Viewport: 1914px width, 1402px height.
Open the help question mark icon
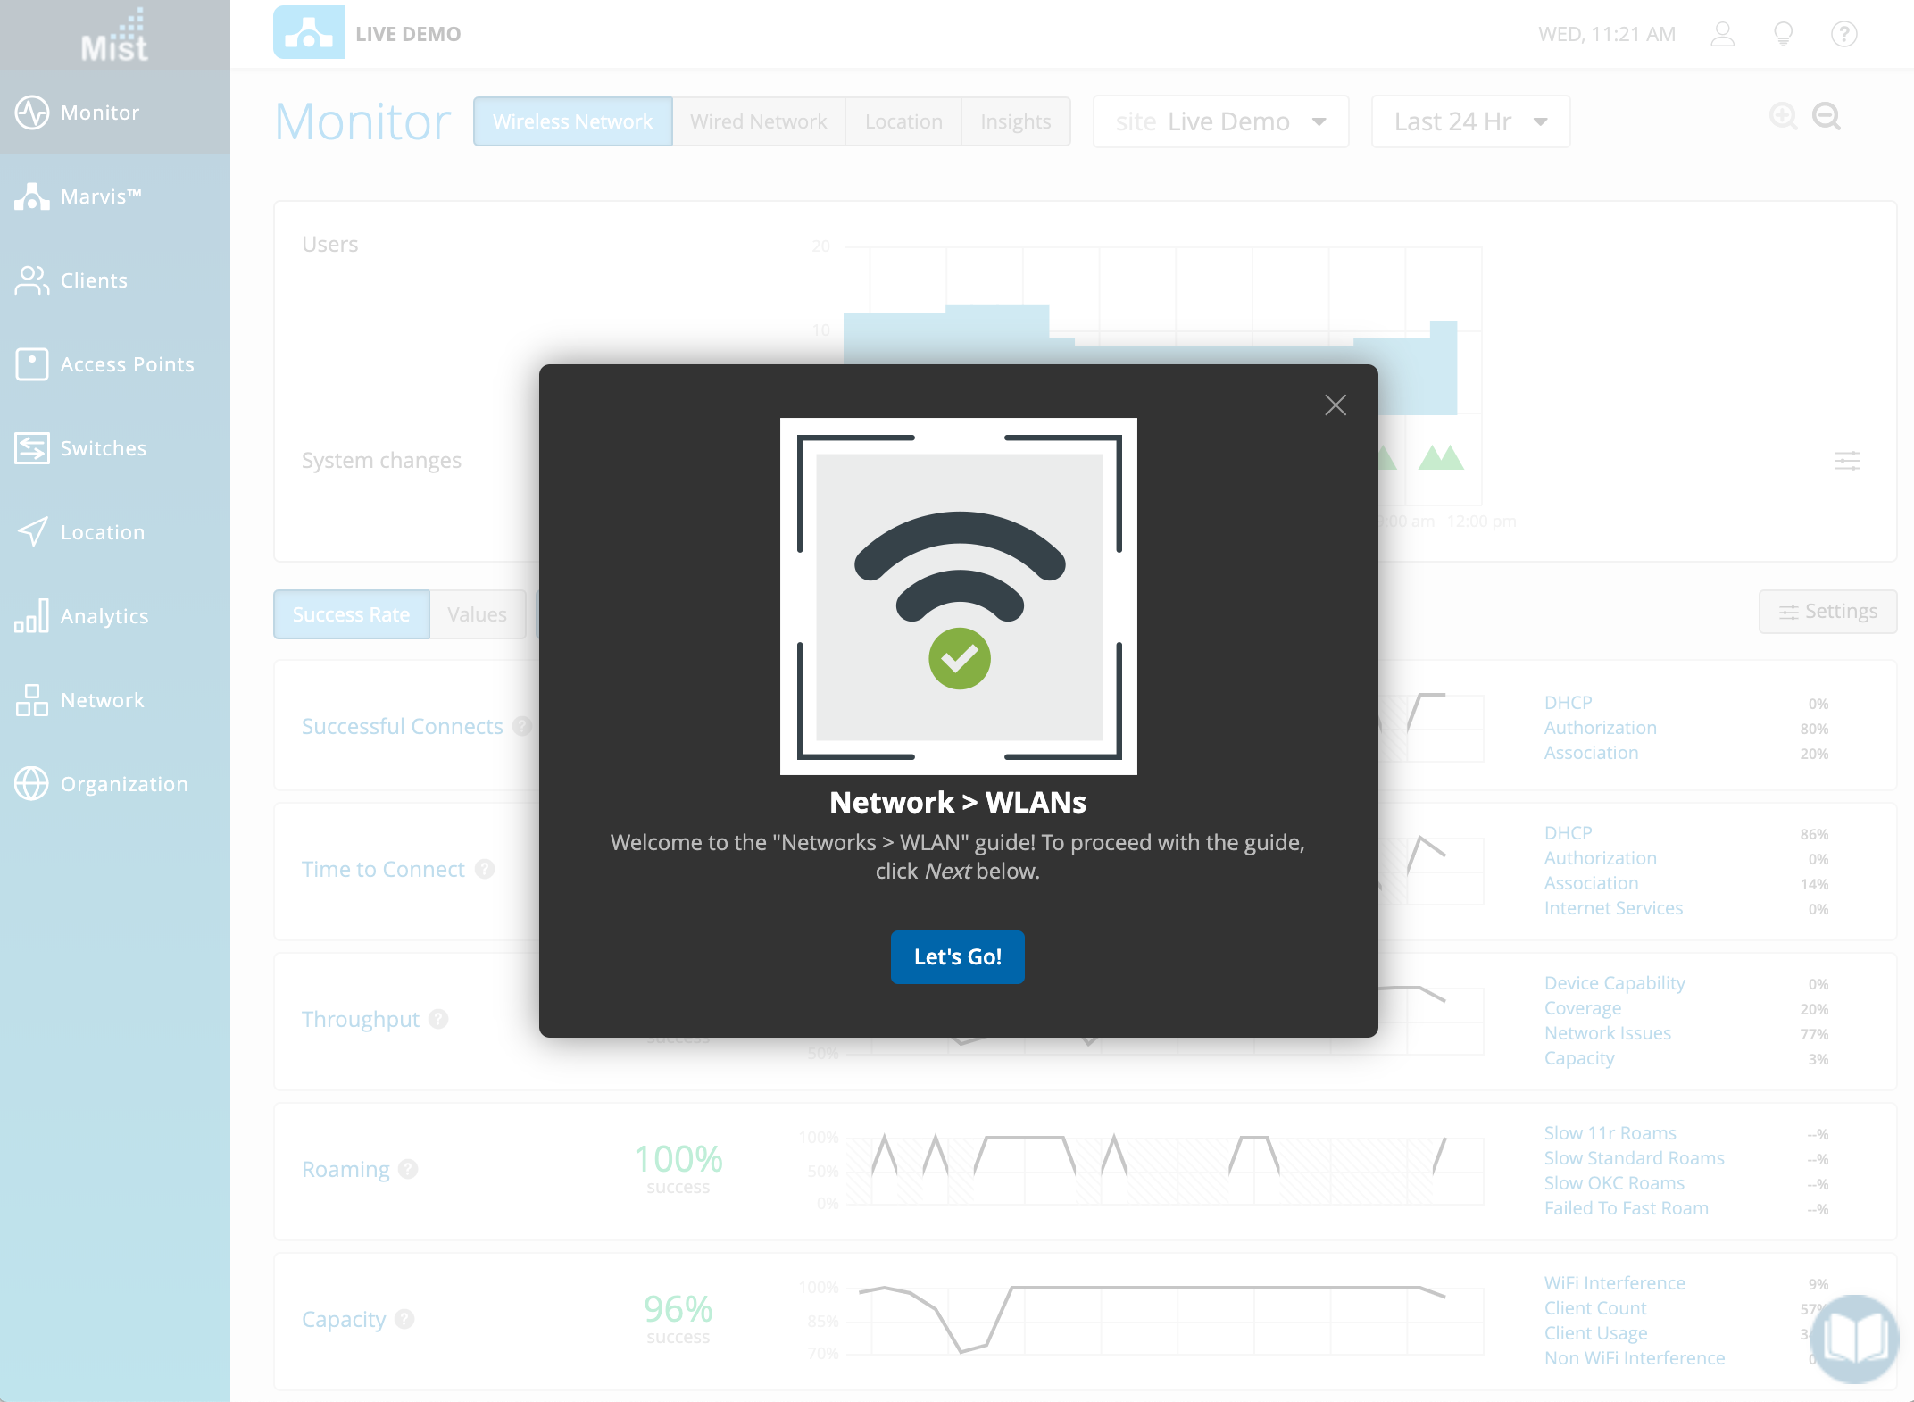1843,34
